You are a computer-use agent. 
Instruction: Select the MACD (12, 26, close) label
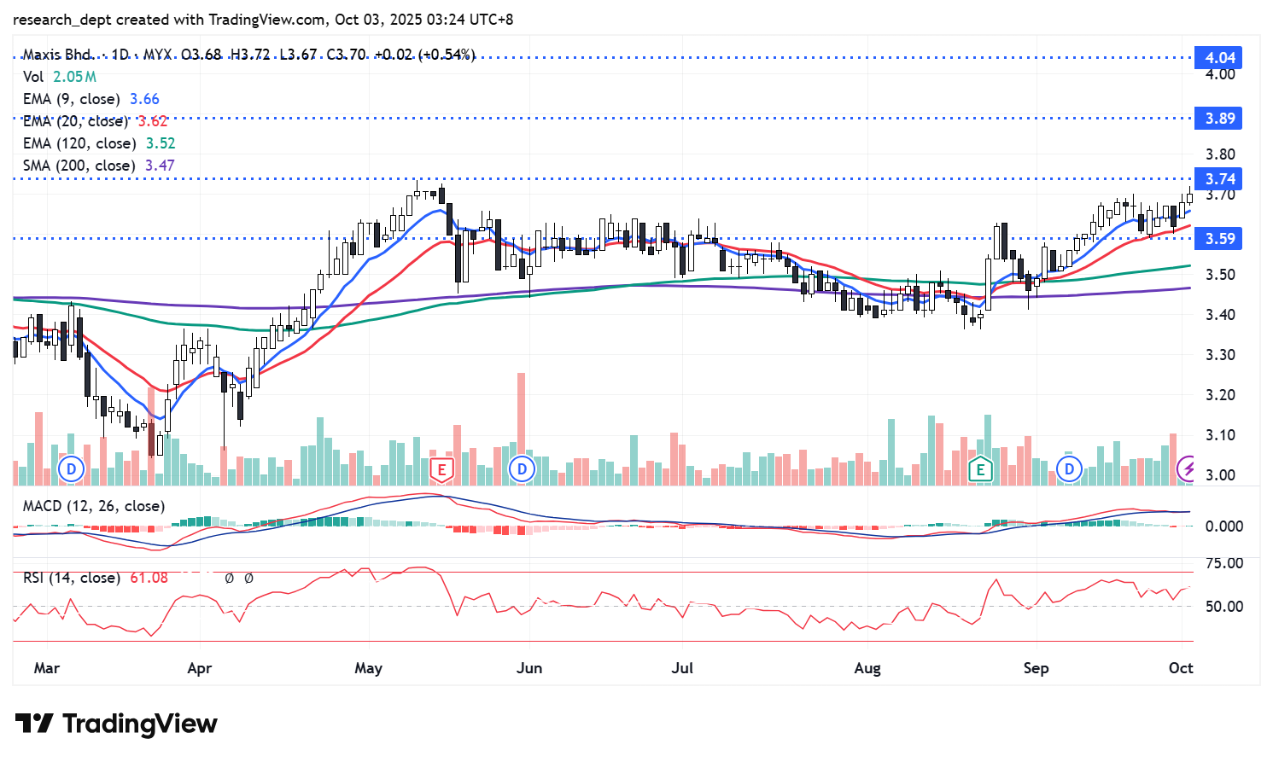[93, 506]
